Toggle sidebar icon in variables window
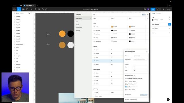Screen dimensions: 184x103 [94, 15]
